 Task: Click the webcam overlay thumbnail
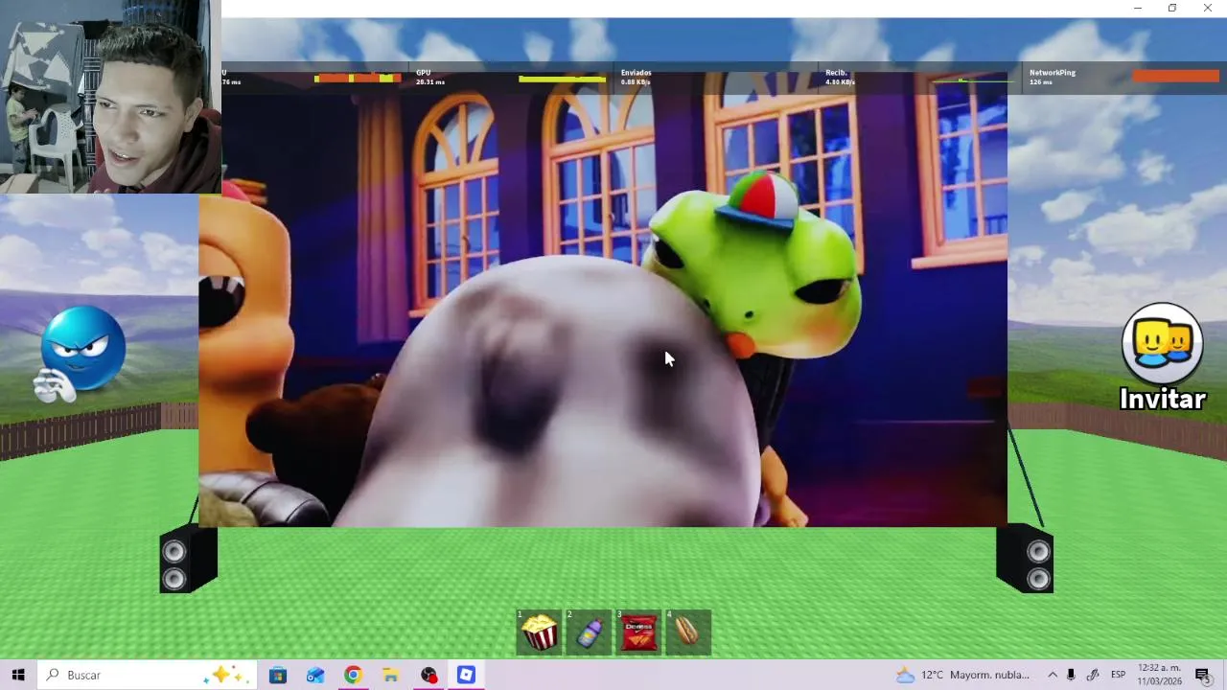(110, 97)
